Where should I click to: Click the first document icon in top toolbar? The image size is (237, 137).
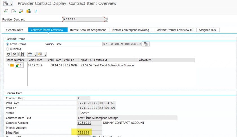6,11
